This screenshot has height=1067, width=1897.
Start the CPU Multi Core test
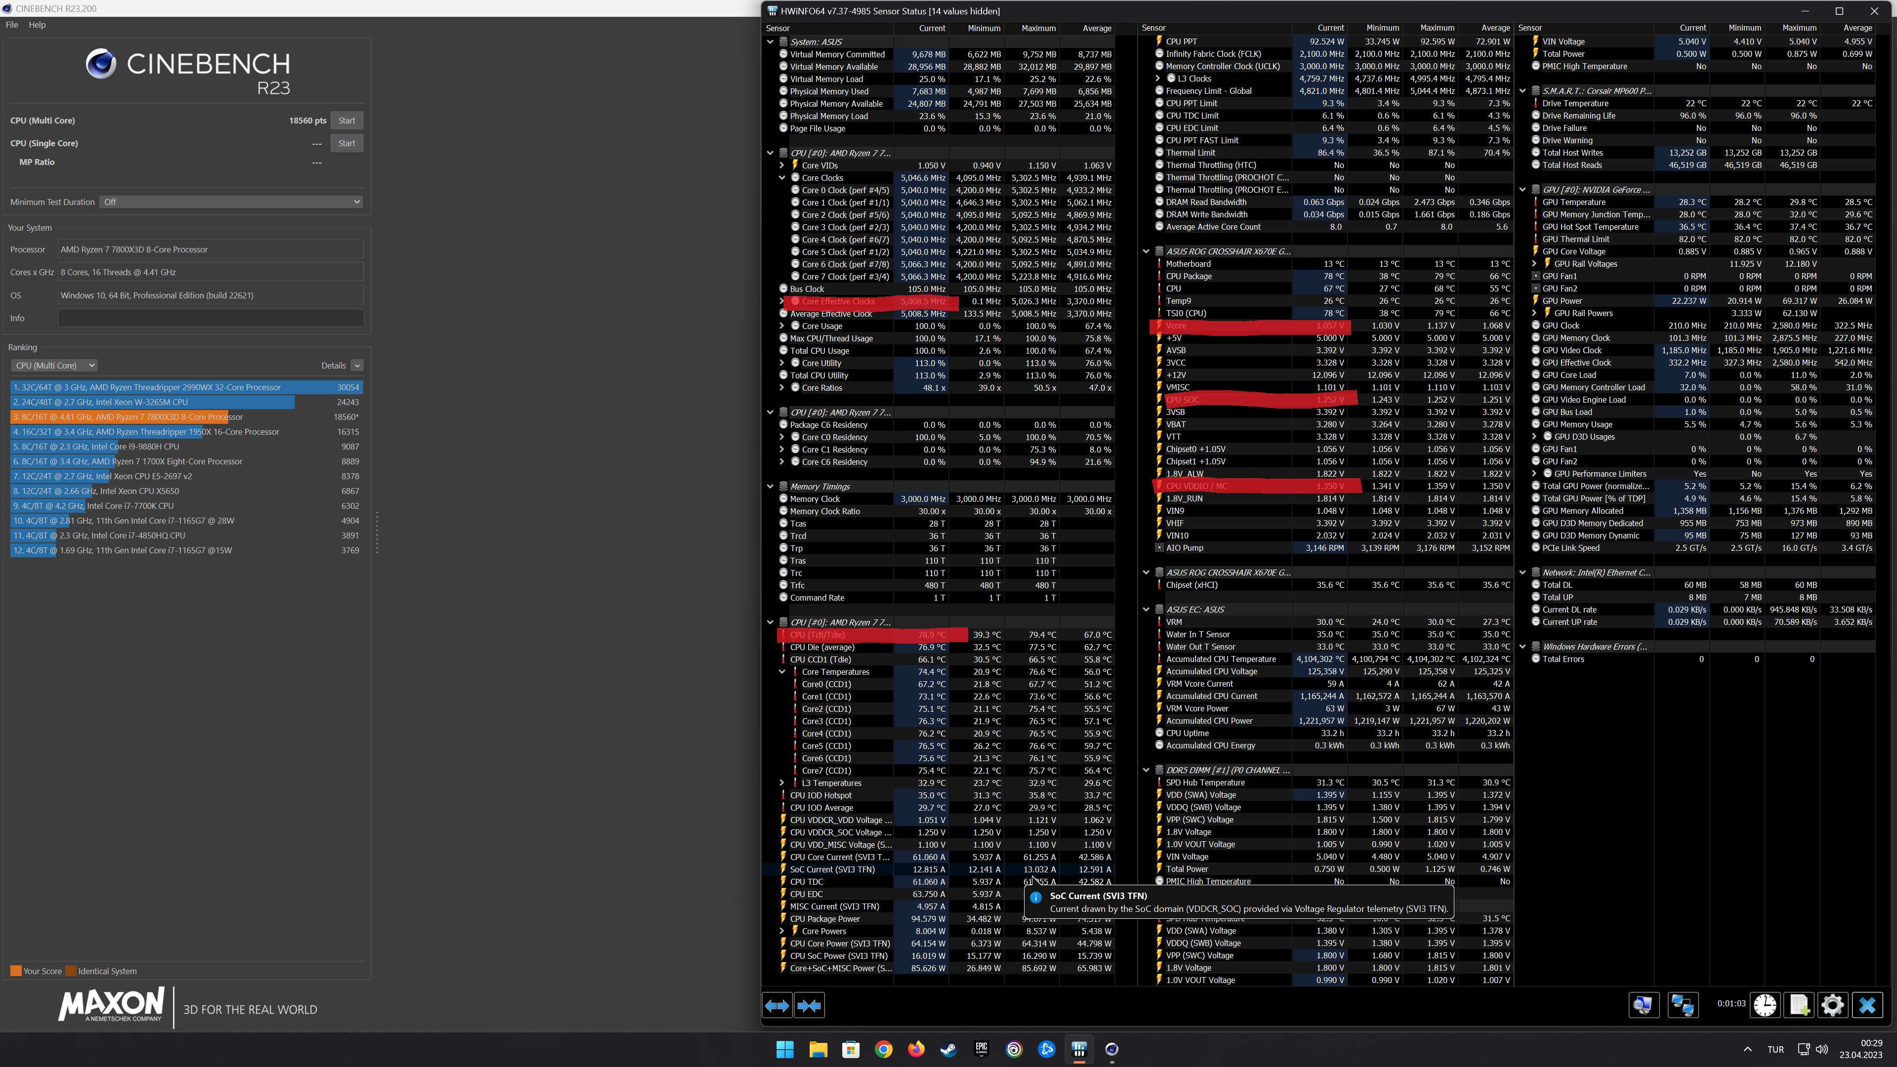[347, 120]
